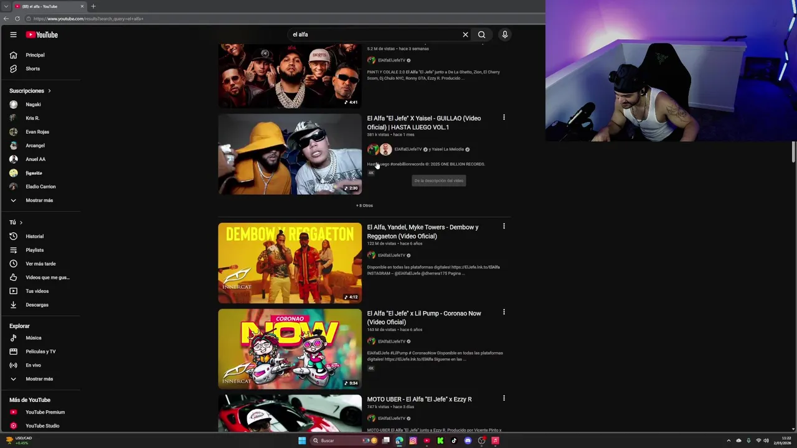Click the taskbar Buscar search box
Image resolution: width=797 pixels, height=448 pixels.
[x=344, y=441]
